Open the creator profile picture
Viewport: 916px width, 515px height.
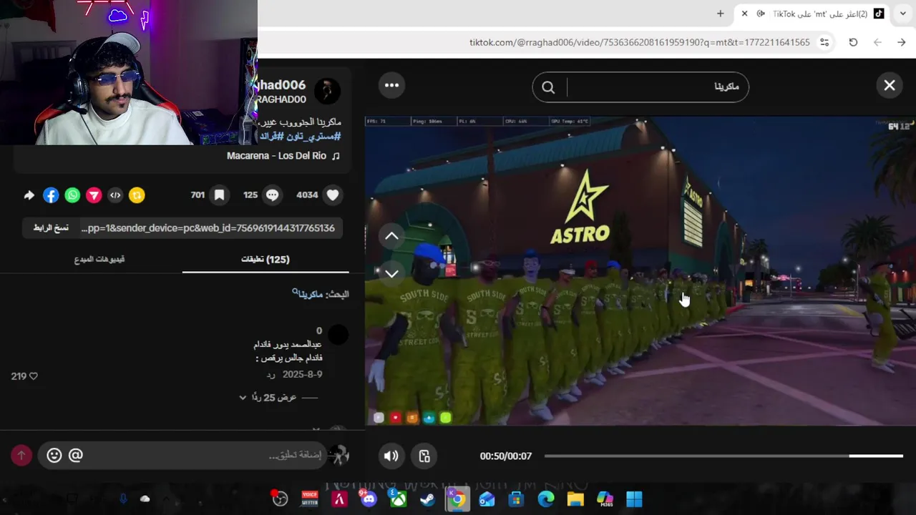327,91
